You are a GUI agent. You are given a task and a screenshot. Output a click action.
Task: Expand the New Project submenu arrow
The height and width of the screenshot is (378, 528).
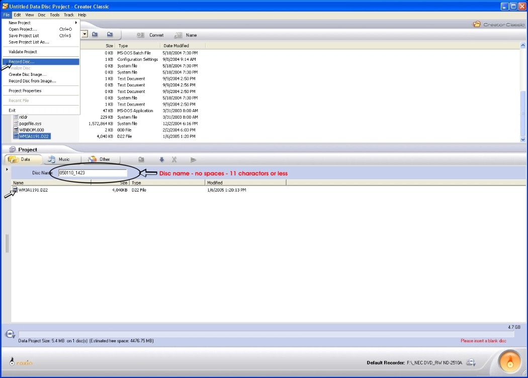click(x=76, y=23)
